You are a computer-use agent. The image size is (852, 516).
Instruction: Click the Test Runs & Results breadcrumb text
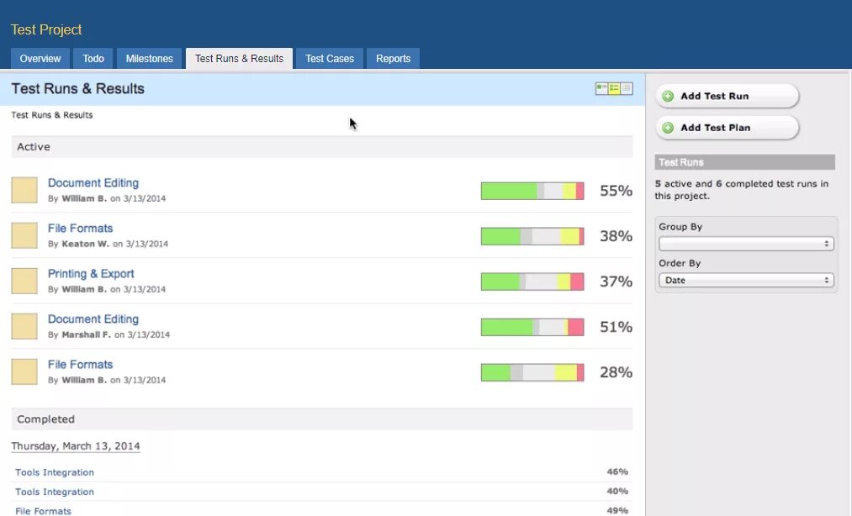[x=51, y=115]
